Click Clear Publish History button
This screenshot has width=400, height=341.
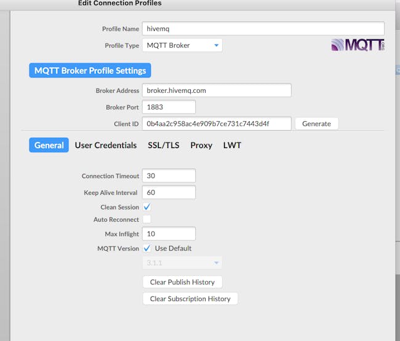[x=182, y=282]
